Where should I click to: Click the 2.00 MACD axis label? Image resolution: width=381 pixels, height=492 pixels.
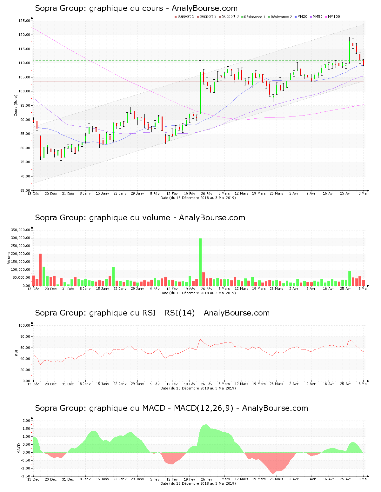pyautogui.click(x=26, y=421)
